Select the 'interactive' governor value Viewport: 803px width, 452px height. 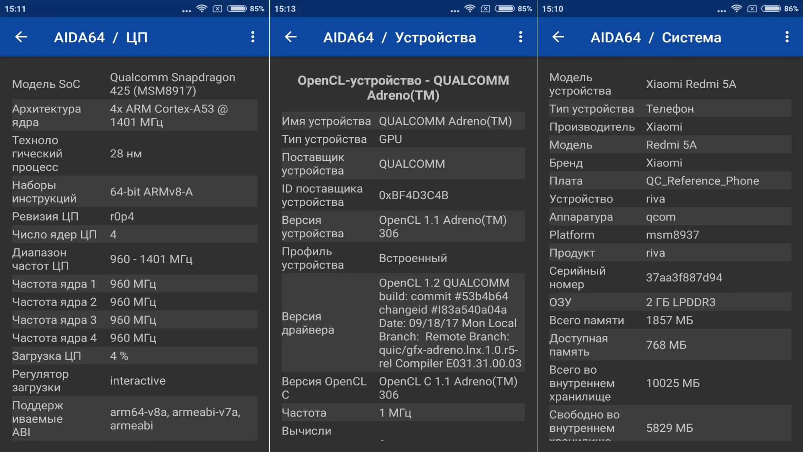point(138,381)
